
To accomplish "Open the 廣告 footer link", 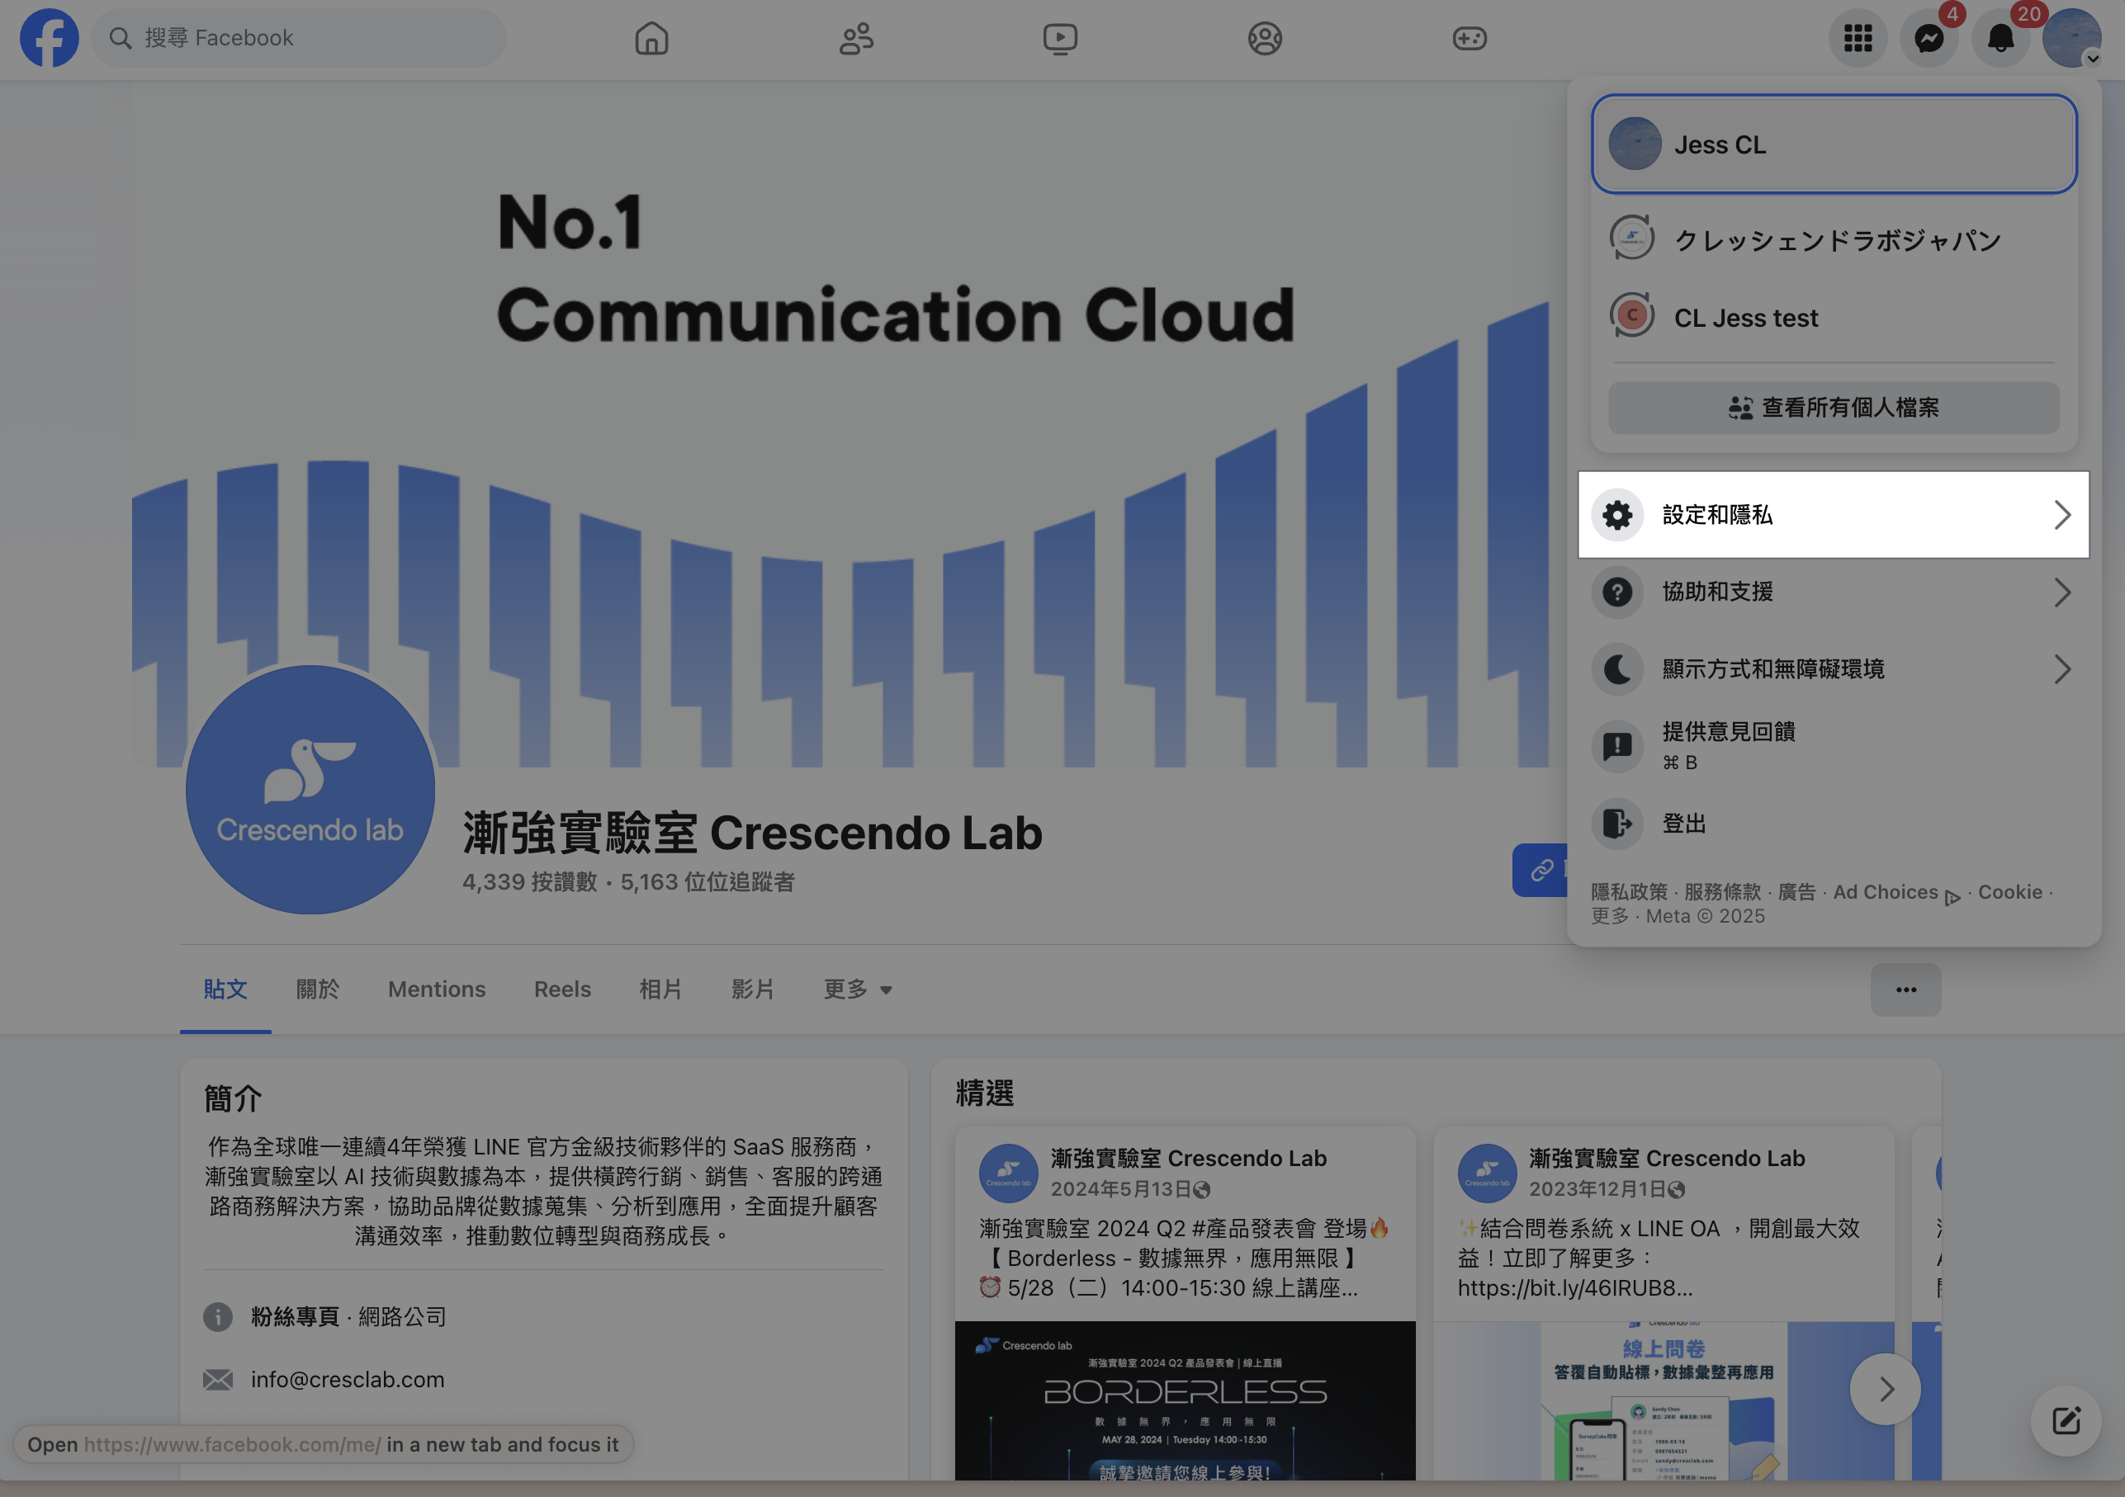I will (x=1797, y=892).
